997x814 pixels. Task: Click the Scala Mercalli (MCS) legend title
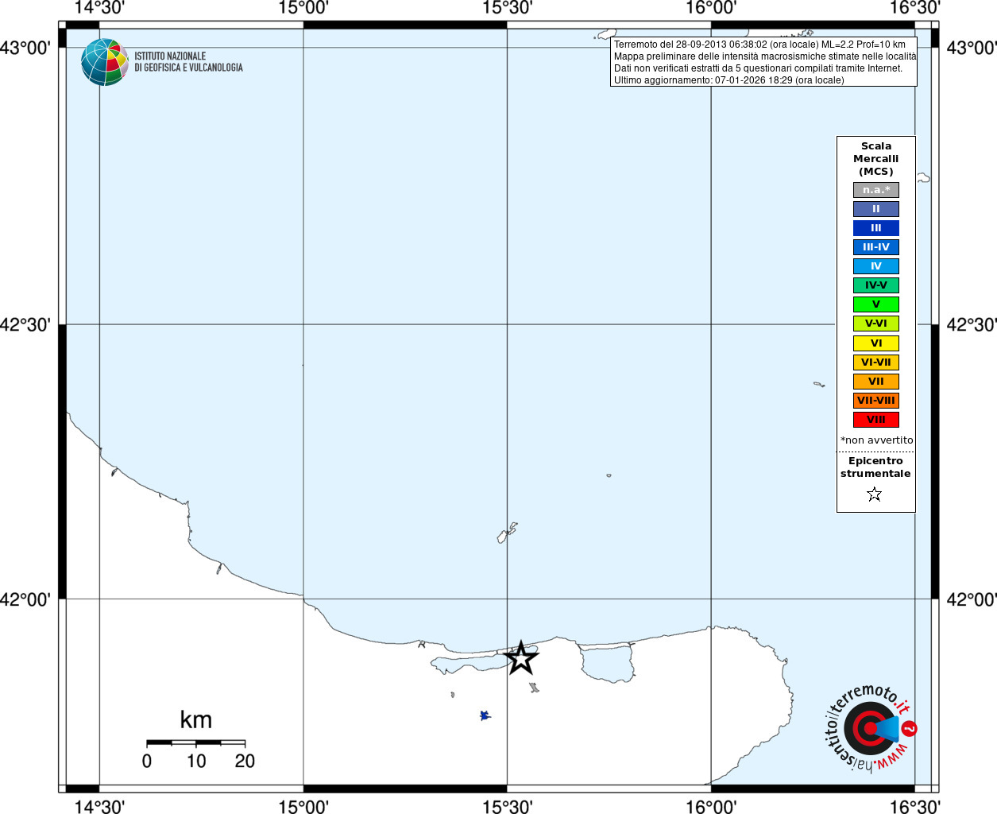(876, 159)
